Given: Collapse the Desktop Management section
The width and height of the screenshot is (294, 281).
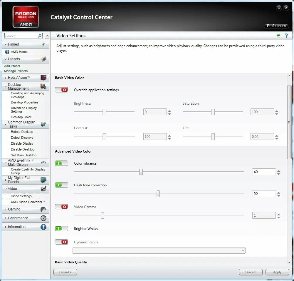Looking at the screenshot, I should tap(6, 86).
